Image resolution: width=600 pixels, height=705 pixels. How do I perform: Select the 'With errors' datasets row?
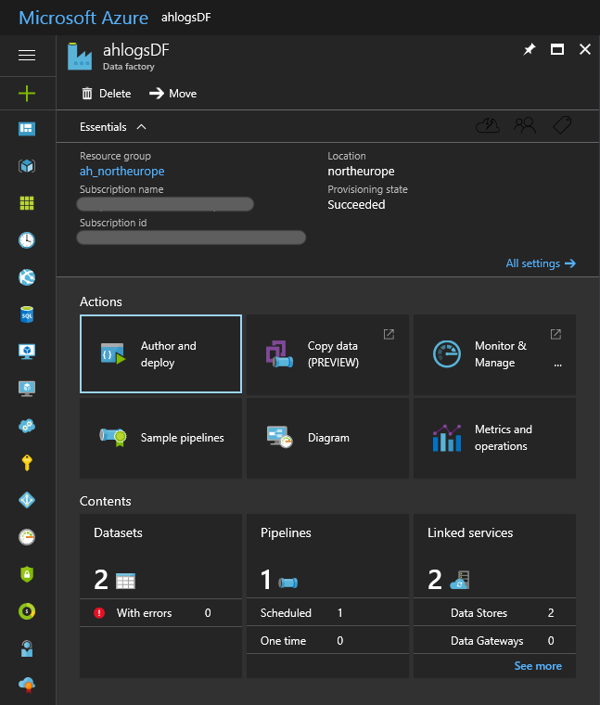tap(161, 613)
